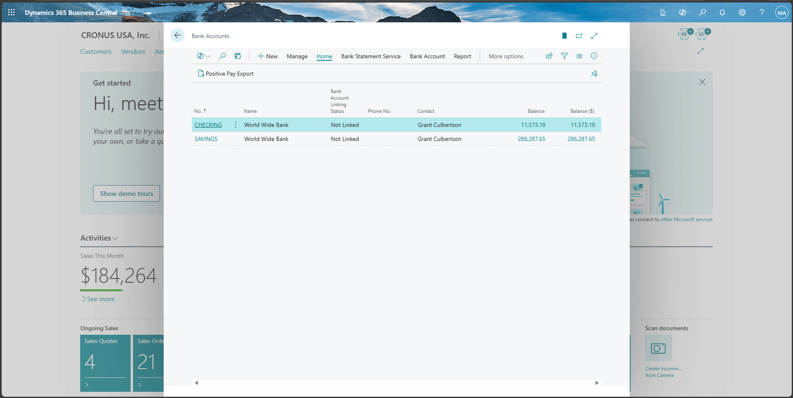Open the page in a new window icon
793x398 pixels.
[579, 36]
